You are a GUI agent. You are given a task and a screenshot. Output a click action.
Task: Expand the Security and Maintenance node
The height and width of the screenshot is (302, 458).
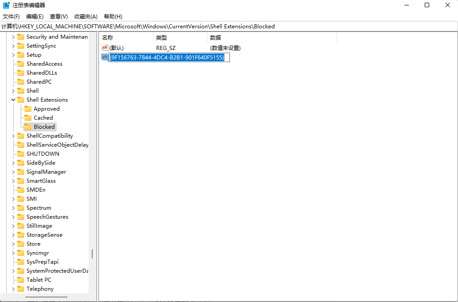(x=13, y=37)
